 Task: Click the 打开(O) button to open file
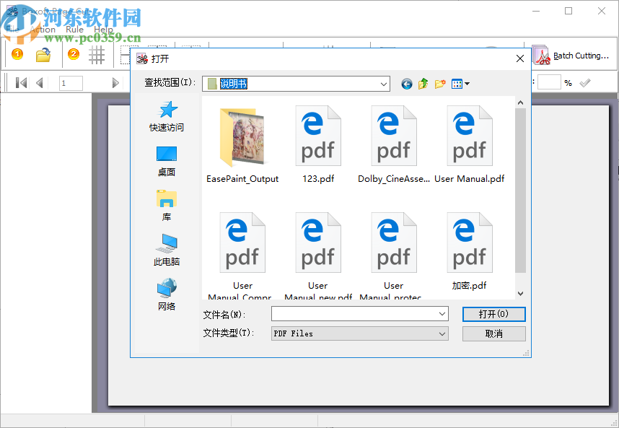coord(493,314)
